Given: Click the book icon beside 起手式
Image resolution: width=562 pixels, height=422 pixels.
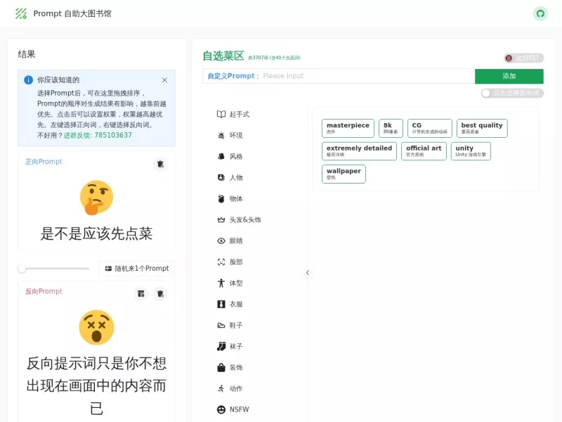Looking at the screenshot, I should pyautogui.click(x=221, y=114).
